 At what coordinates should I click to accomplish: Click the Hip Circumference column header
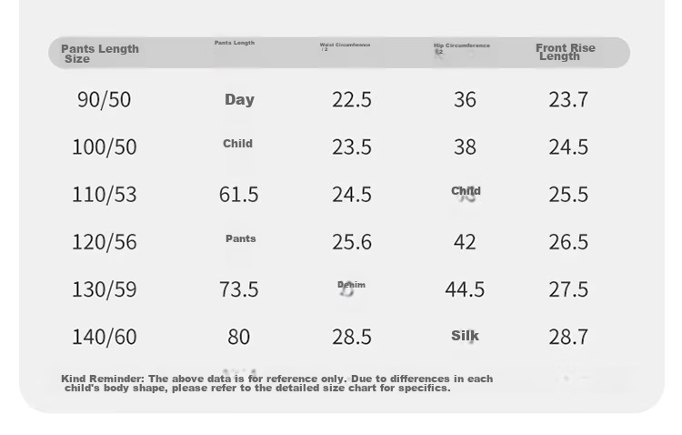pyautogui.click(x=461, y=48)
